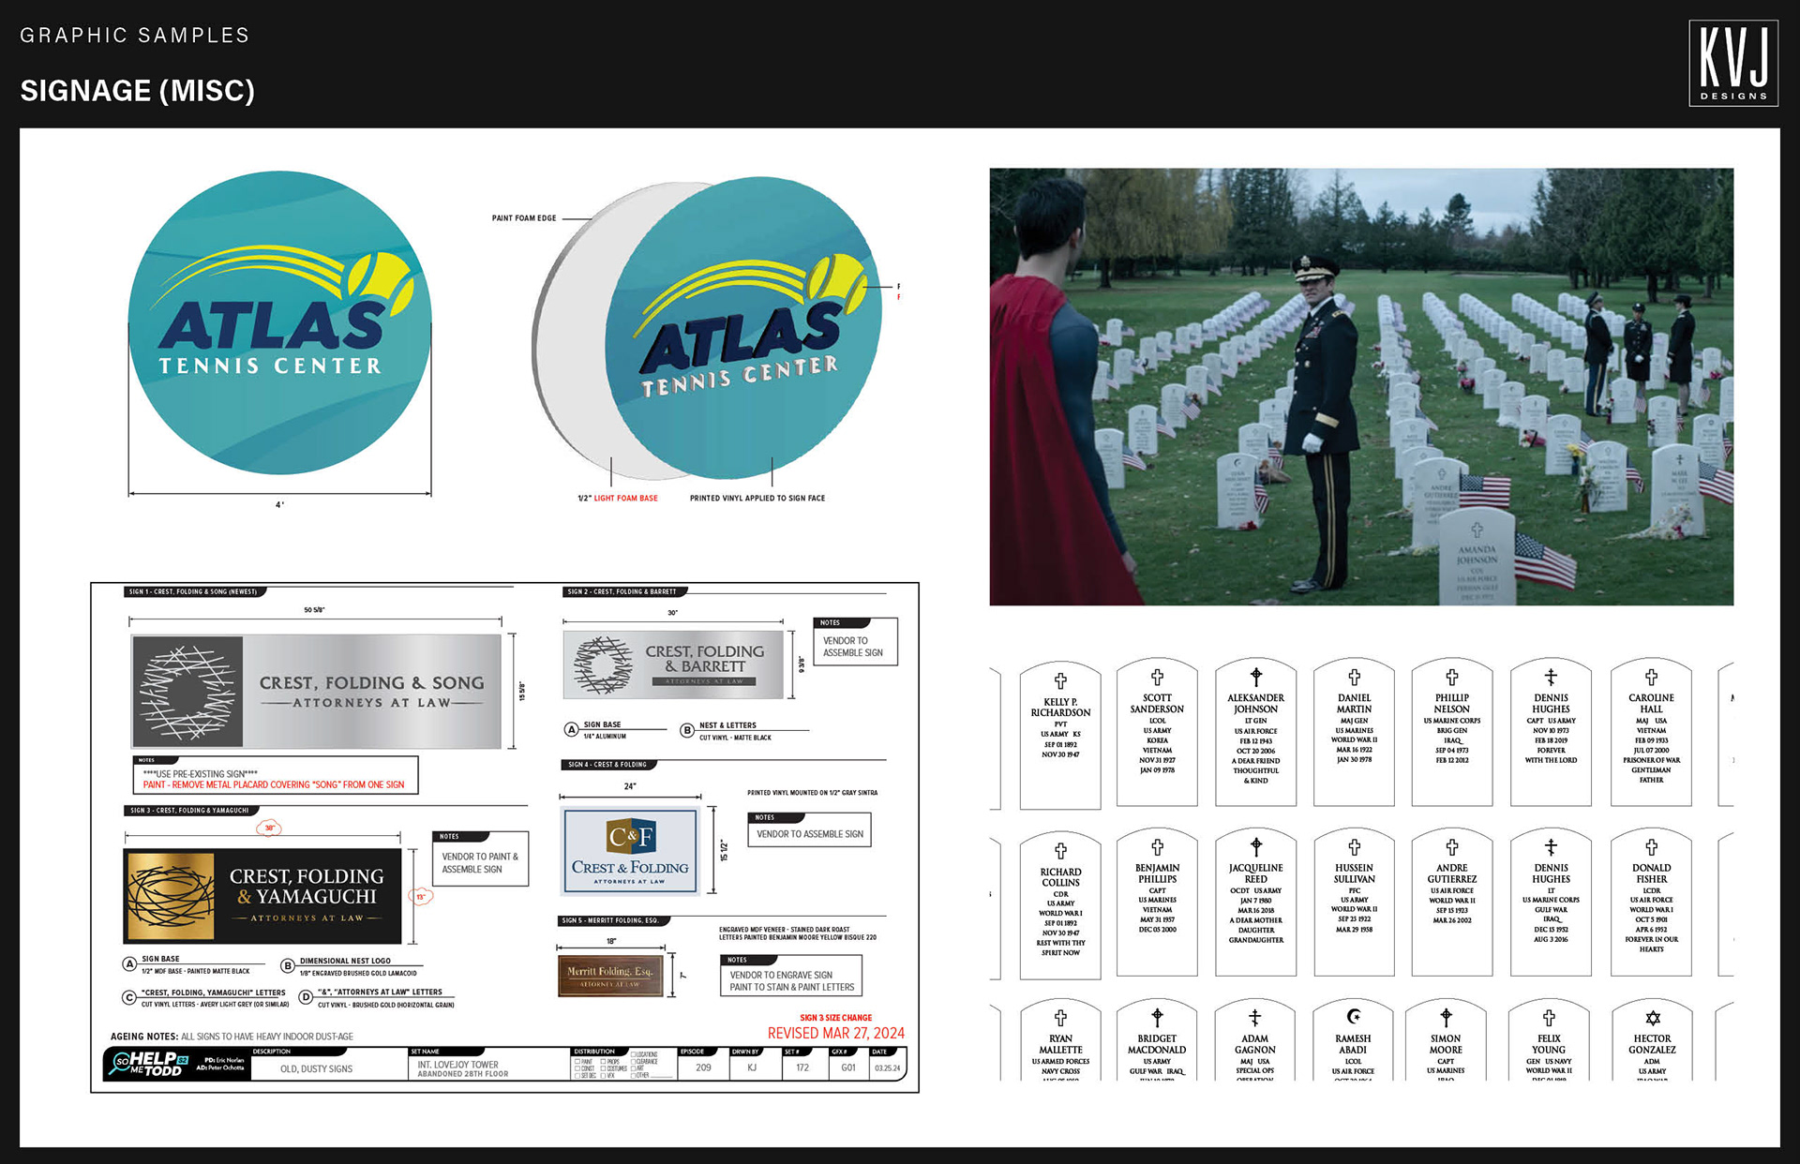This screenshot has width=1800, height=1164.
Task: Click the KVJ Designs logo
Action: [x=1732, y=63]
